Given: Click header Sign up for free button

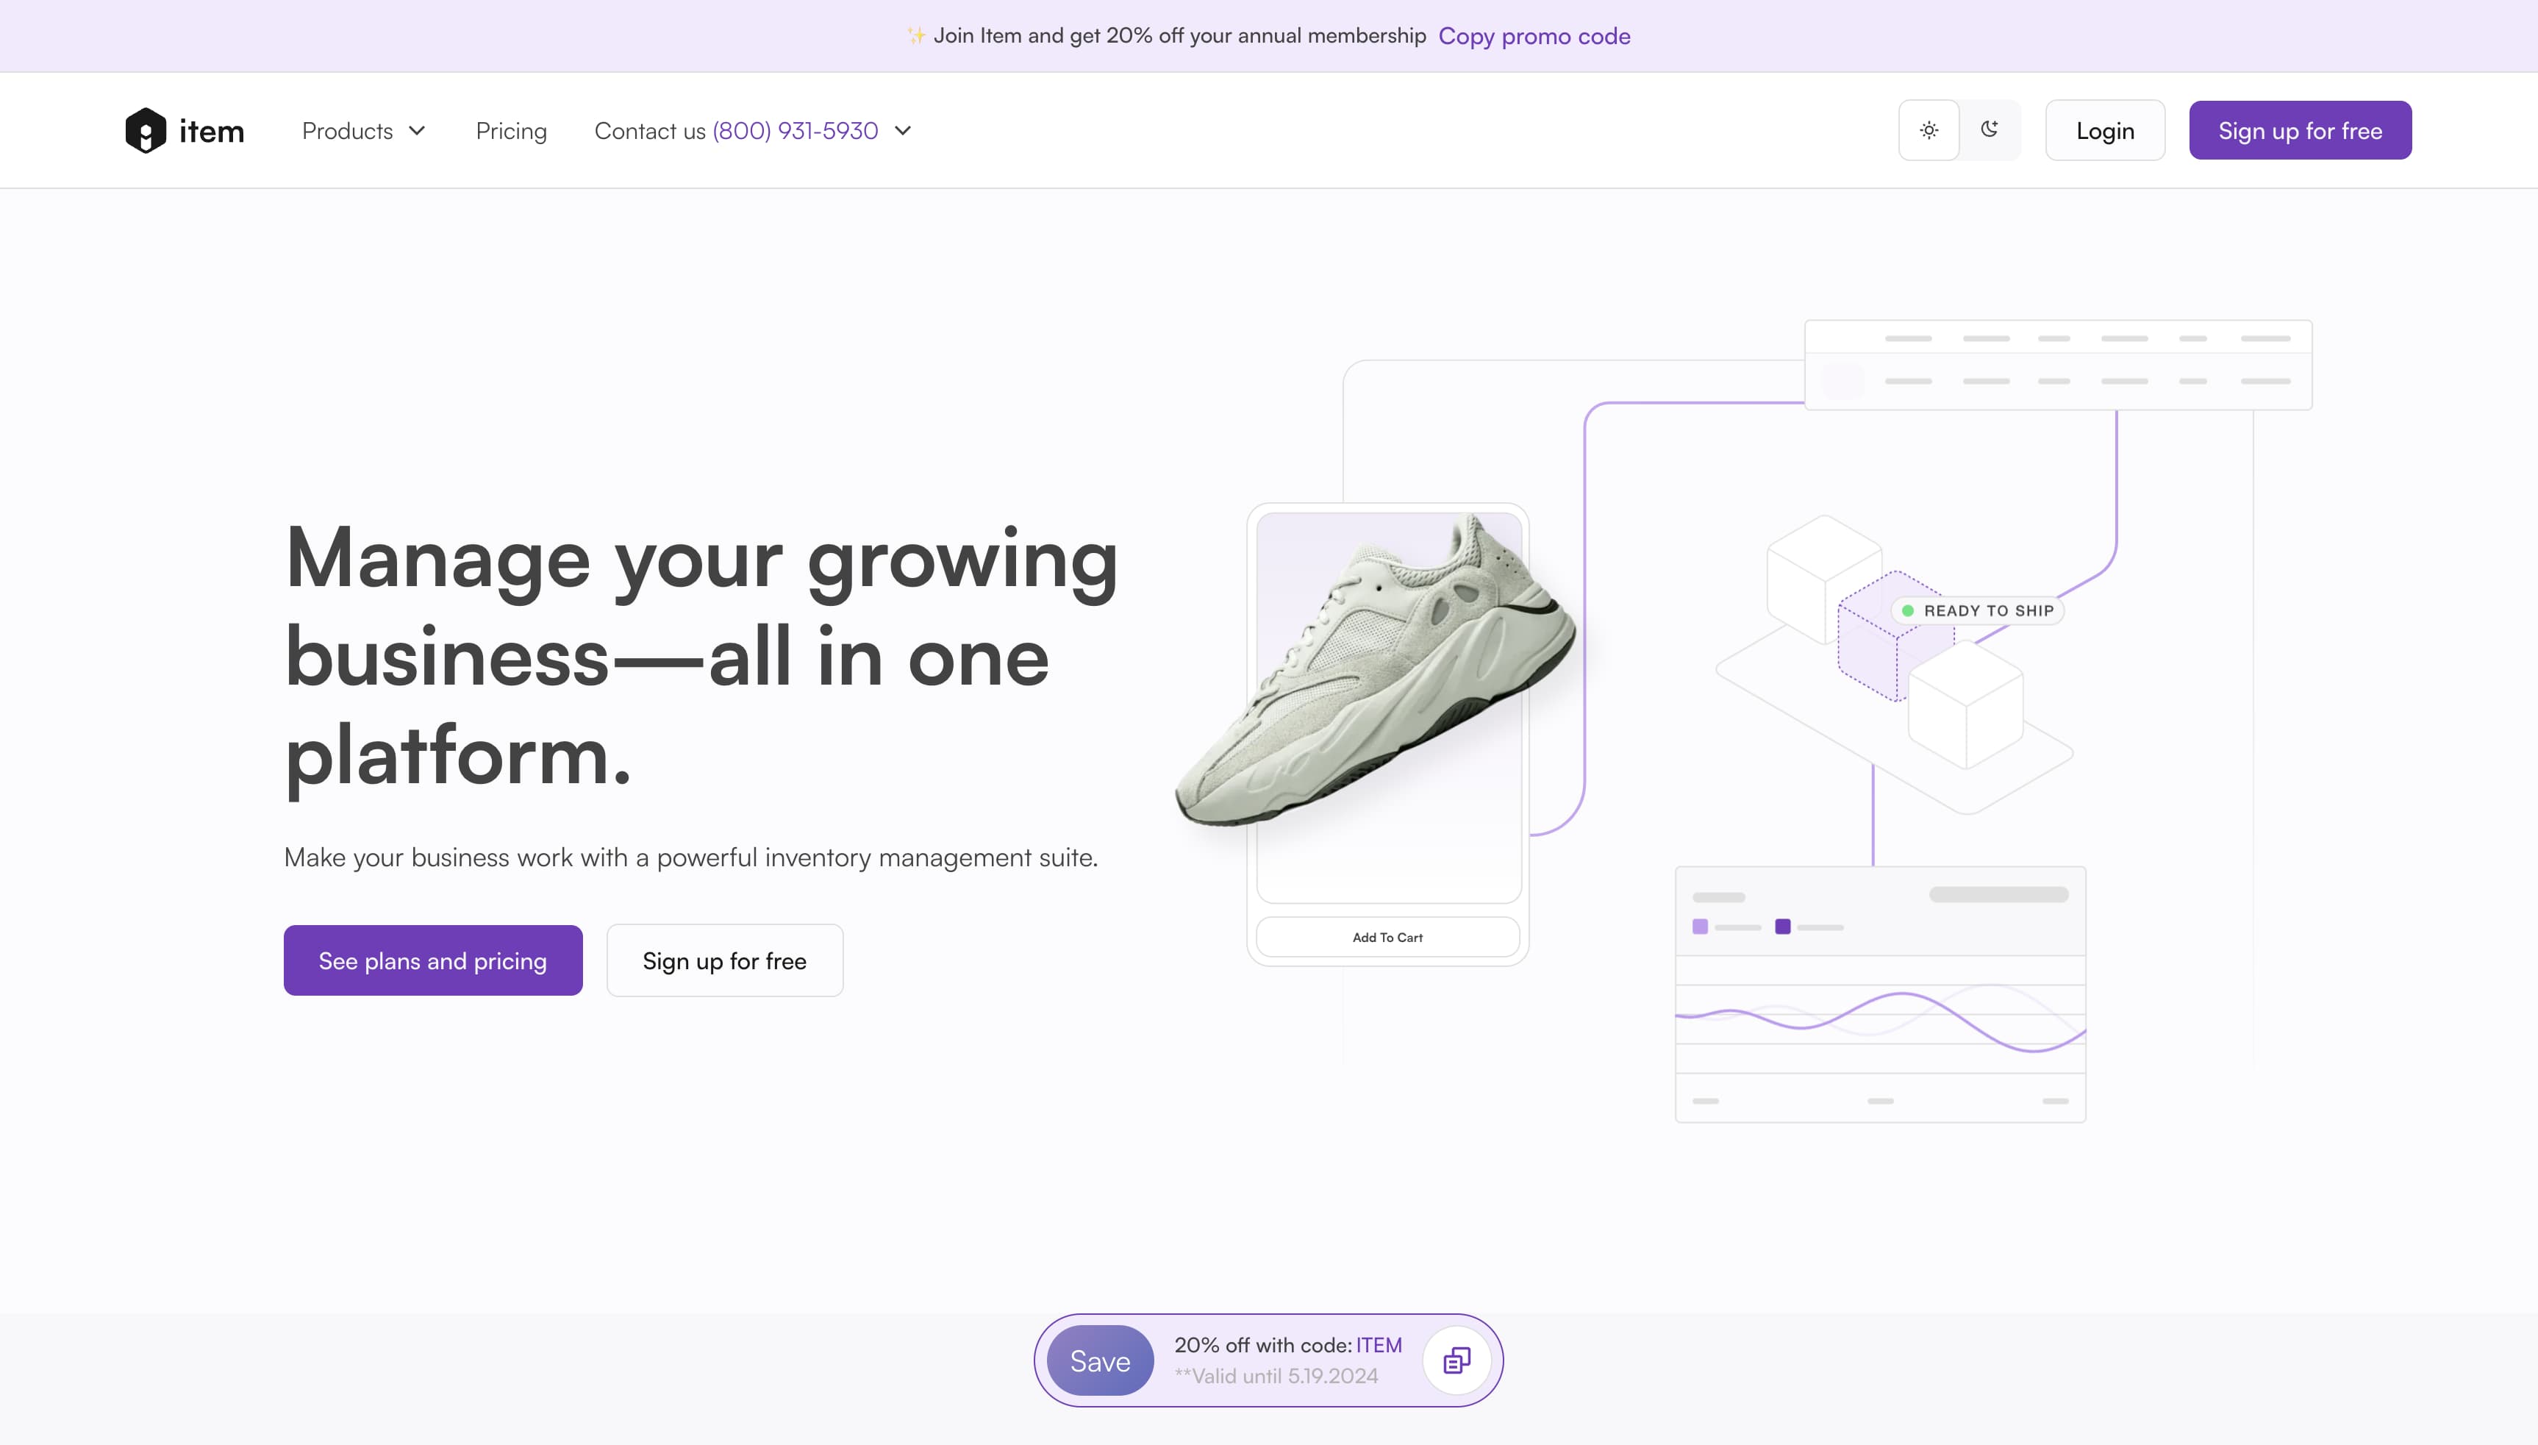Looking at the screenshot, I should click(2299, 131).
